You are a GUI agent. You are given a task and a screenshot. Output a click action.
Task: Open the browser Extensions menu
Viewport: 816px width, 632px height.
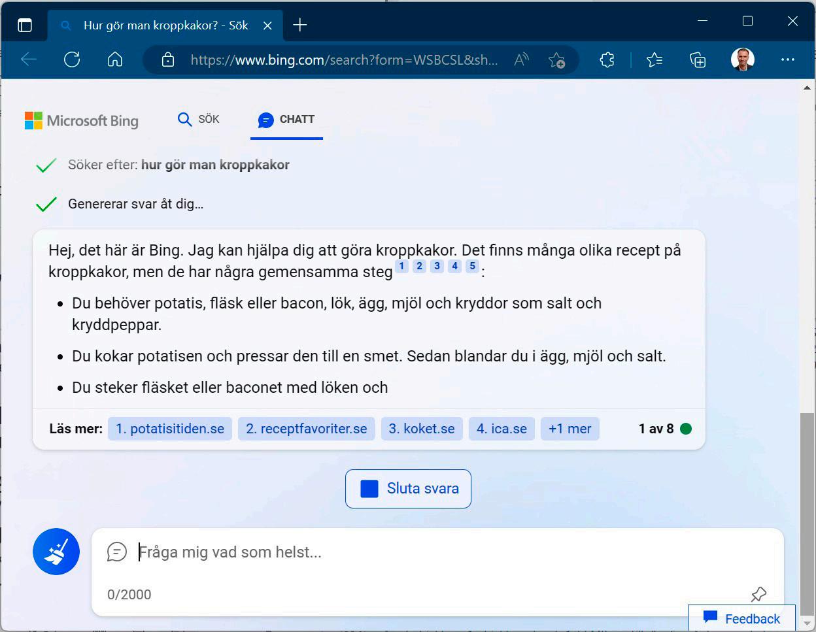pos(607,60)
